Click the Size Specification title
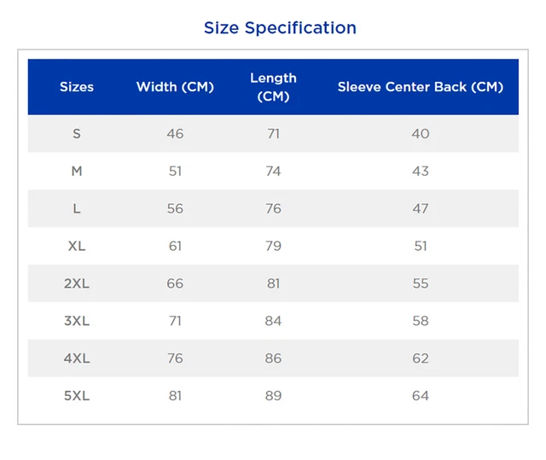 (280, 27)
